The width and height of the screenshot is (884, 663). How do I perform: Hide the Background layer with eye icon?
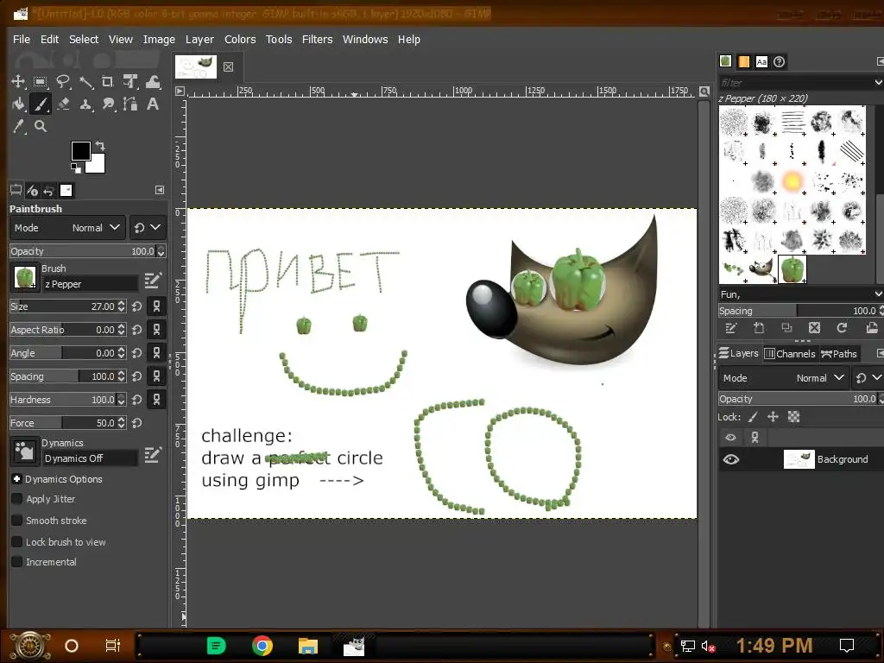pos(730,459)
